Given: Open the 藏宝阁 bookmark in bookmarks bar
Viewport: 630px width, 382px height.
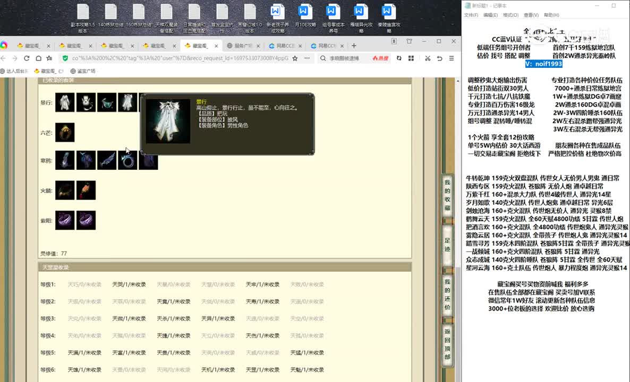Looking at the screenshot, I should click(48, 71).
